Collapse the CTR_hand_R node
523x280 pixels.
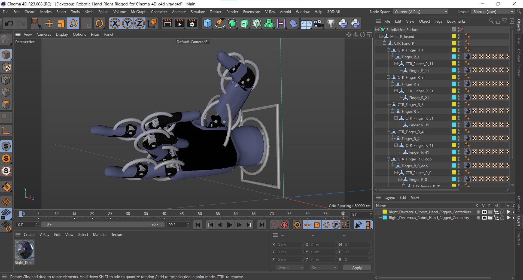pos(385,43)
